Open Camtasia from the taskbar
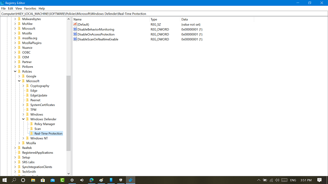328x184 pixels. pyautogui.click(x=62, y=180)
